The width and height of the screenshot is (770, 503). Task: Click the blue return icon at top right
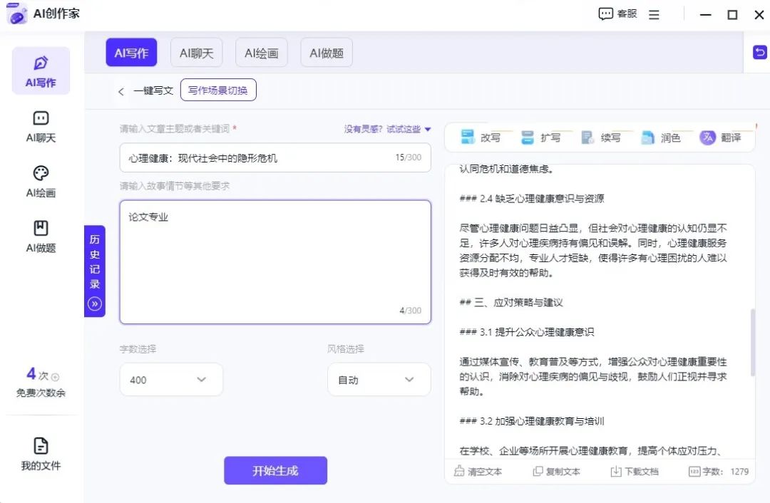(760, 52)
